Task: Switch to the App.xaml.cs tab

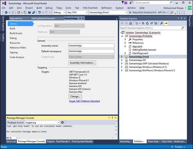Action: [16, 18]
